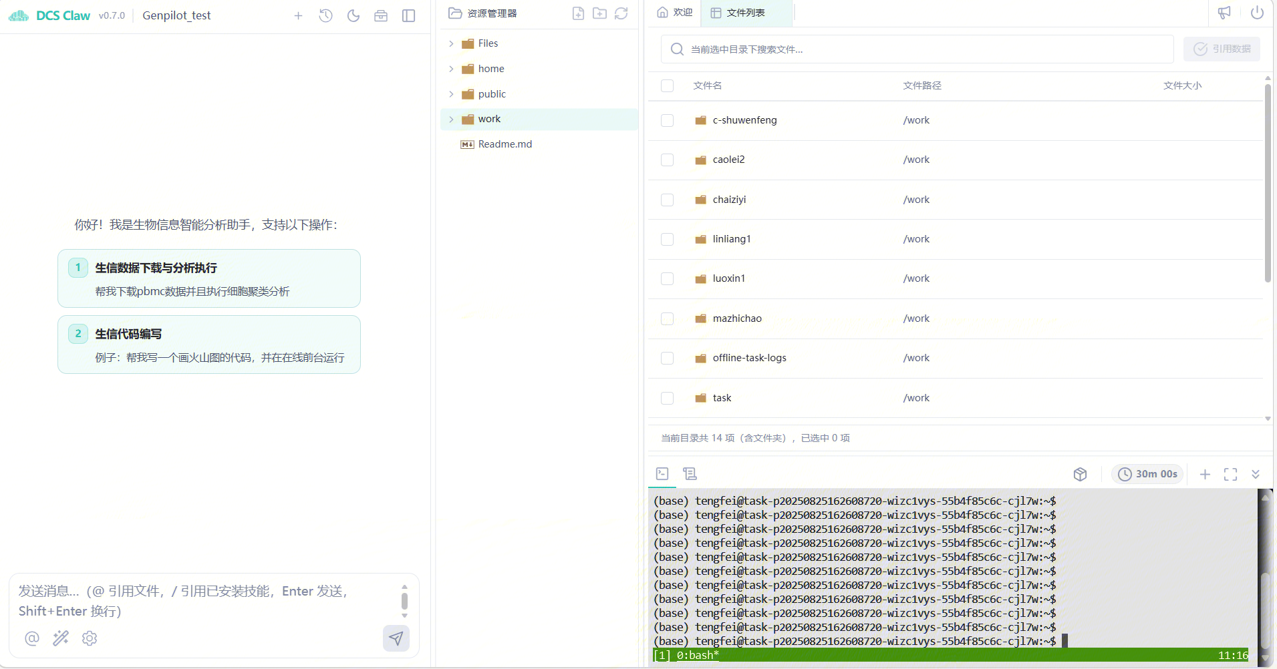Check the c-shuwenfeng folder checkbox

[667, 120]
